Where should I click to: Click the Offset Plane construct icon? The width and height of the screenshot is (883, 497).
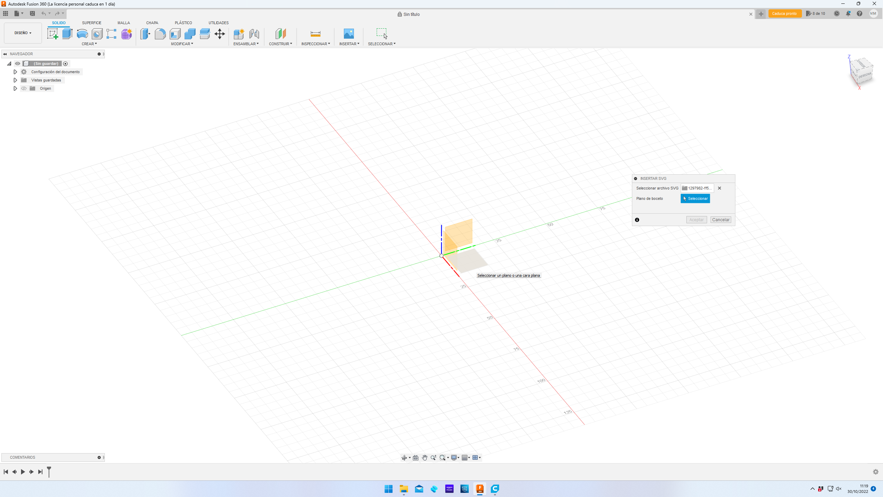(x=280, y=34)
